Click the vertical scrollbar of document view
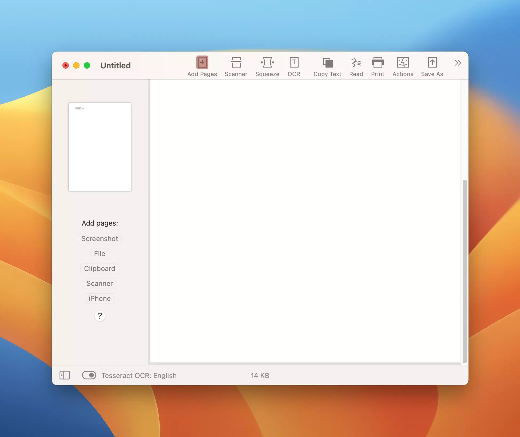 click(465, 271)
